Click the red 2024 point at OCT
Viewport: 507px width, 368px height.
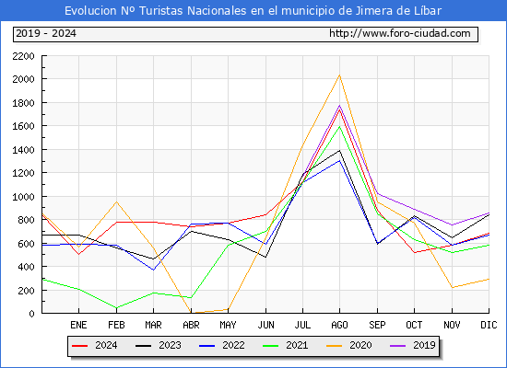[x=414, y=252]
